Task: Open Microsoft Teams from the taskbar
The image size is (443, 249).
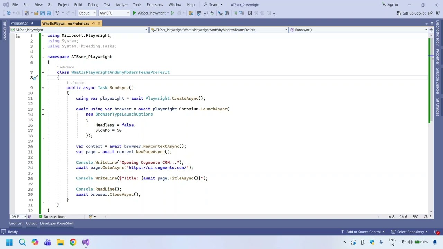Action: tap(47, 242)
